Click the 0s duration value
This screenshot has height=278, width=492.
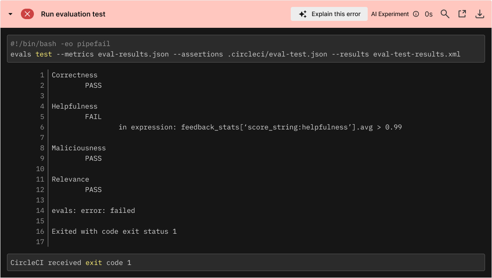coord(429,14)
